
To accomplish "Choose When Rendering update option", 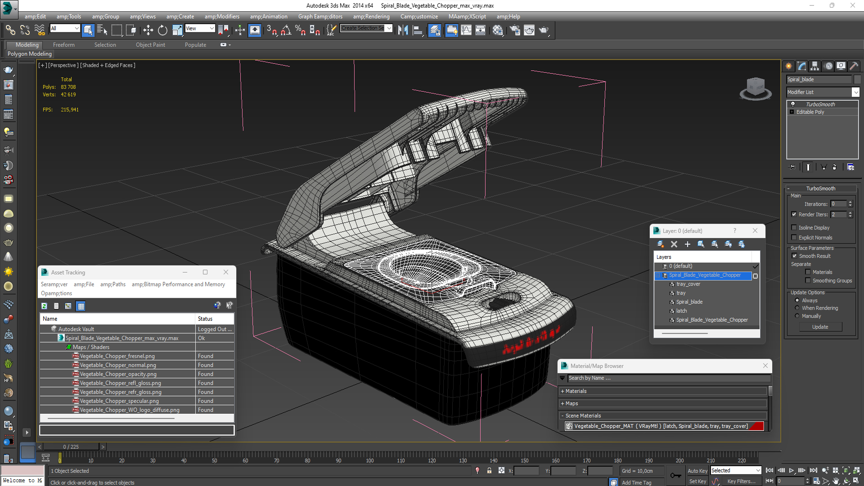I will 797,308.
